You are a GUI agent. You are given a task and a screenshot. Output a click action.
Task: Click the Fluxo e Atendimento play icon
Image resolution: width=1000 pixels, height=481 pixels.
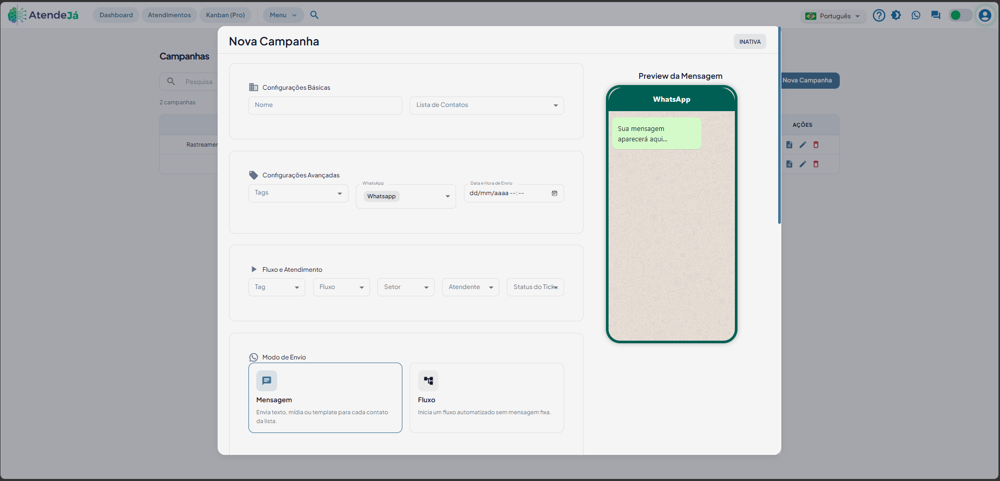254,269
